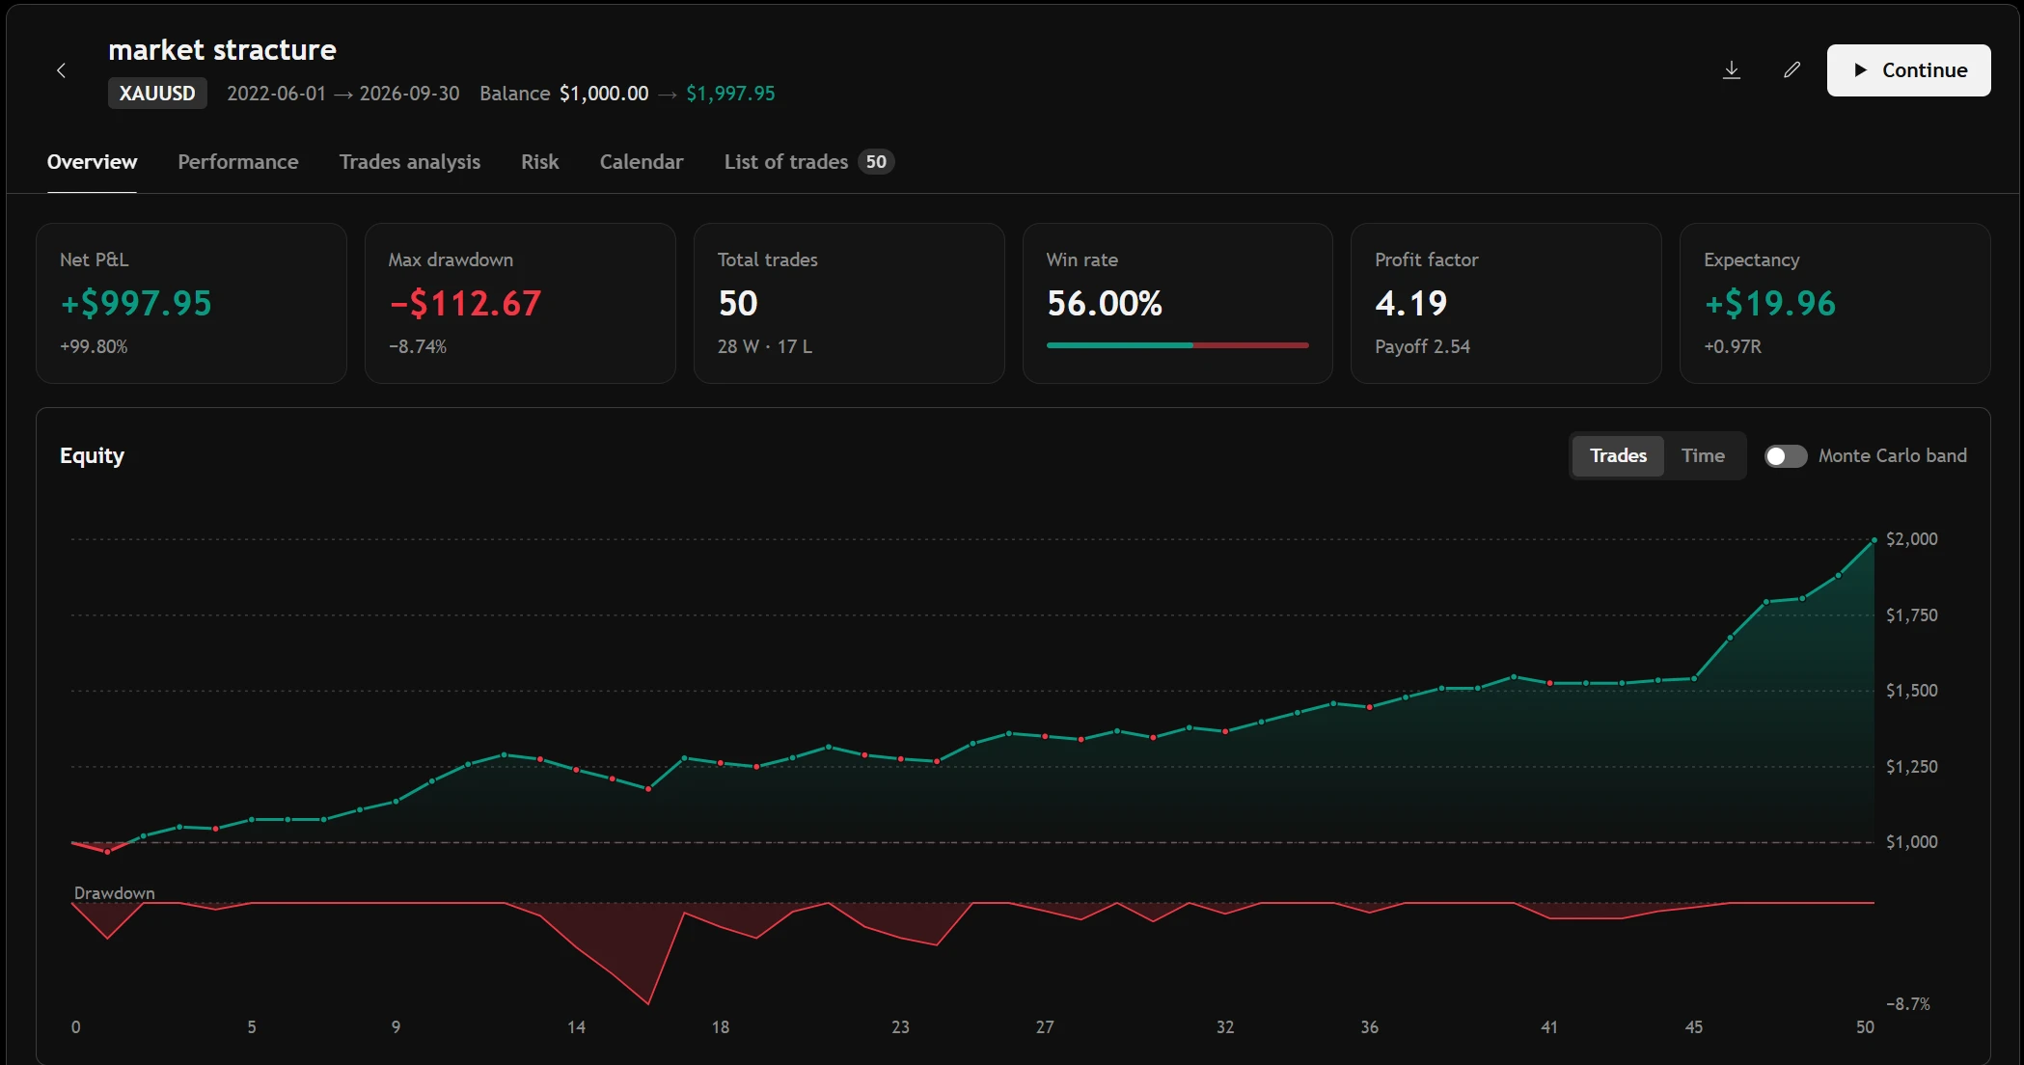Switch to the Trades analysis tab
Image resolution: width=2024 pixels, height=1065 pixels.
(x=410, y=162)
